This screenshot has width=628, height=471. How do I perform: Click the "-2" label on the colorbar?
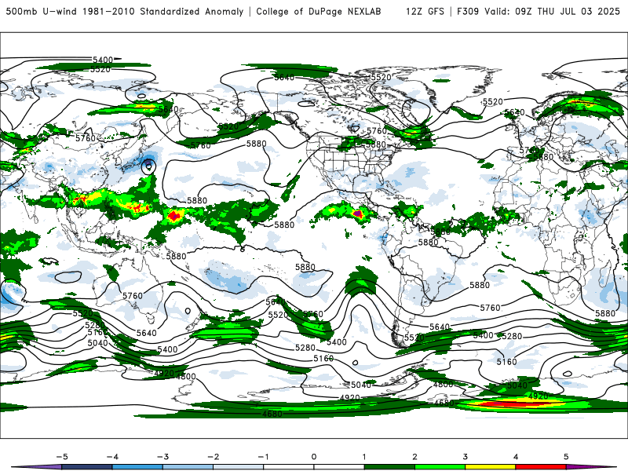(x=214, y=457)
